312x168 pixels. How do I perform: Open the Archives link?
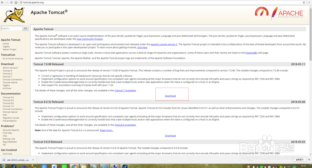pyautogui.click(x=7, y=88)
